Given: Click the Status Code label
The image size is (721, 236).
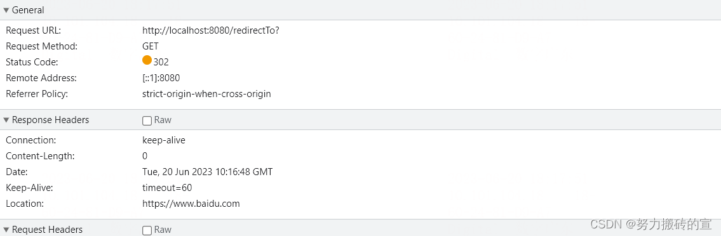Looking at the screenshot, I should point(32,62).
